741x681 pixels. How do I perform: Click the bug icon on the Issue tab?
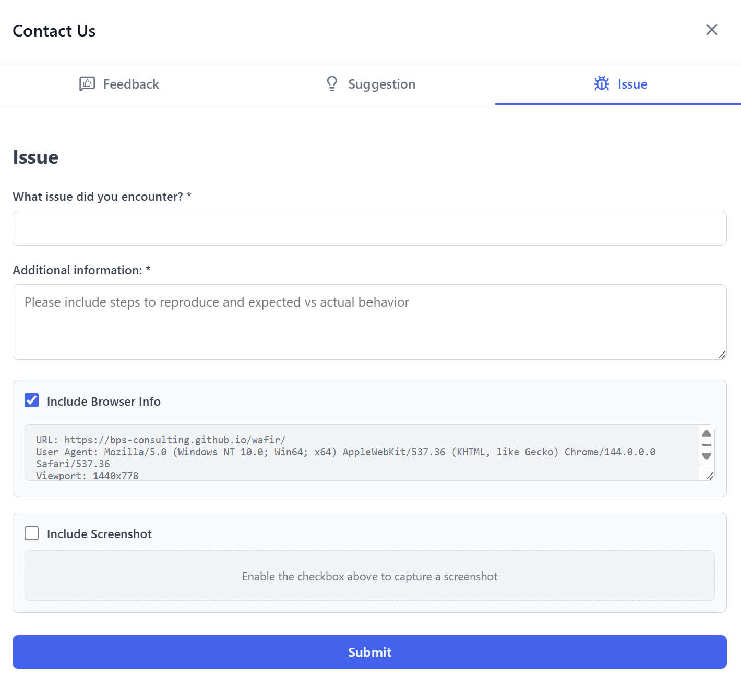tap(602, 84)
